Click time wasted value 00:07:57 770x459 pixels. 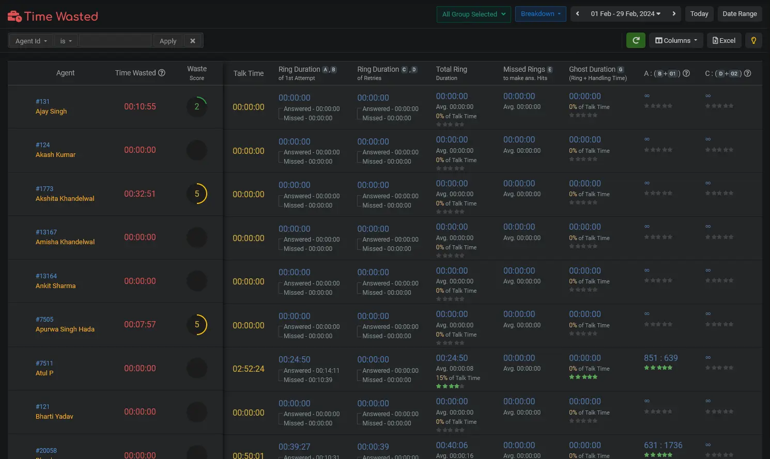coord(140,324)
